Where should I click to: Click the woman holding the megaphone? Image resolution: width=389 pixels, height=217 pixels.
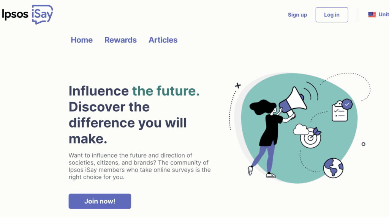[269, 133]
